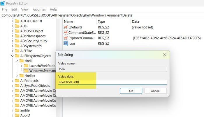Collapse the shell key node
This screenshot has height=117, width=204.
(x=16, y=61)
